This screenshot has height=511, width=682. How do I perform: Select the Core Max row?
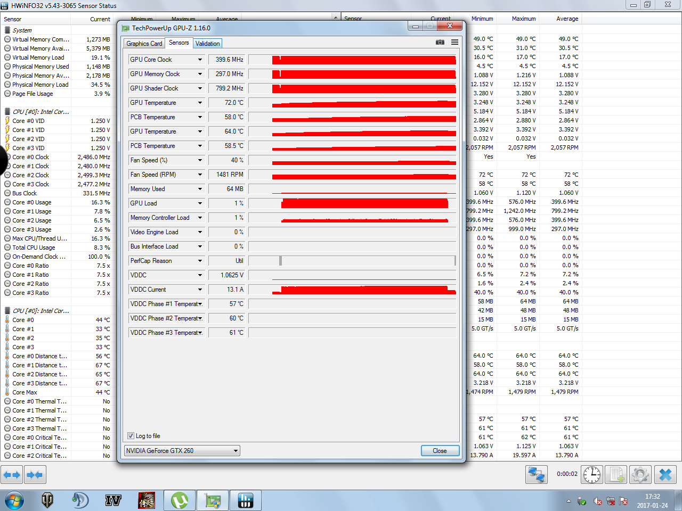pyautogui.click(x=58, y=392)
